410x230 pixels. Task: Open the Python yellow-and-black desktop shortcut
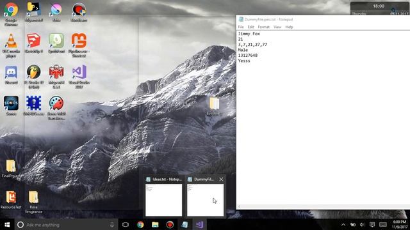point(33,10)
